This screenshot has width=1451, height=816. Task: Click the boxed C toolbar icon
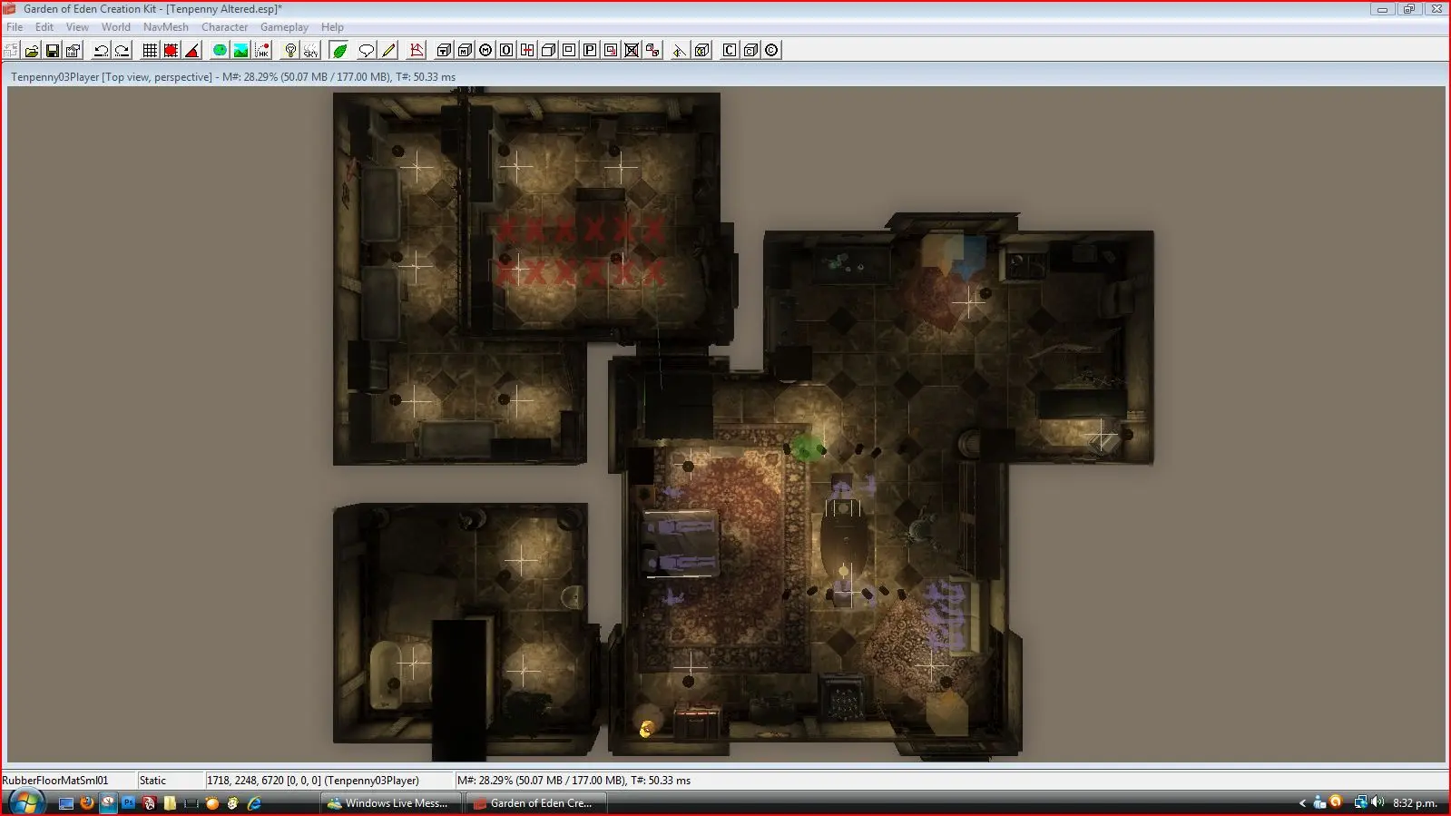tap(730, 51)
